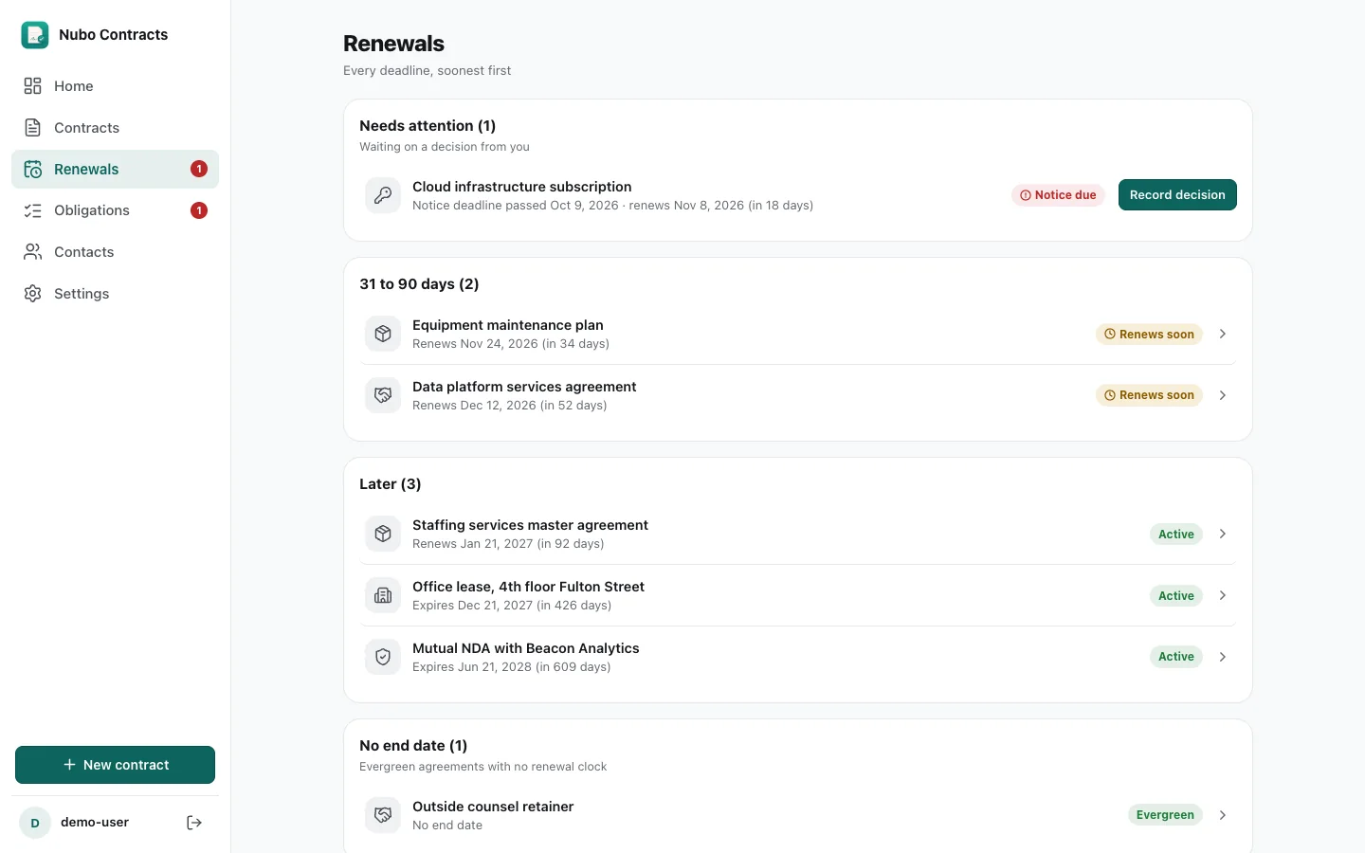Open Obligations from the sidebar

point(115,210)
